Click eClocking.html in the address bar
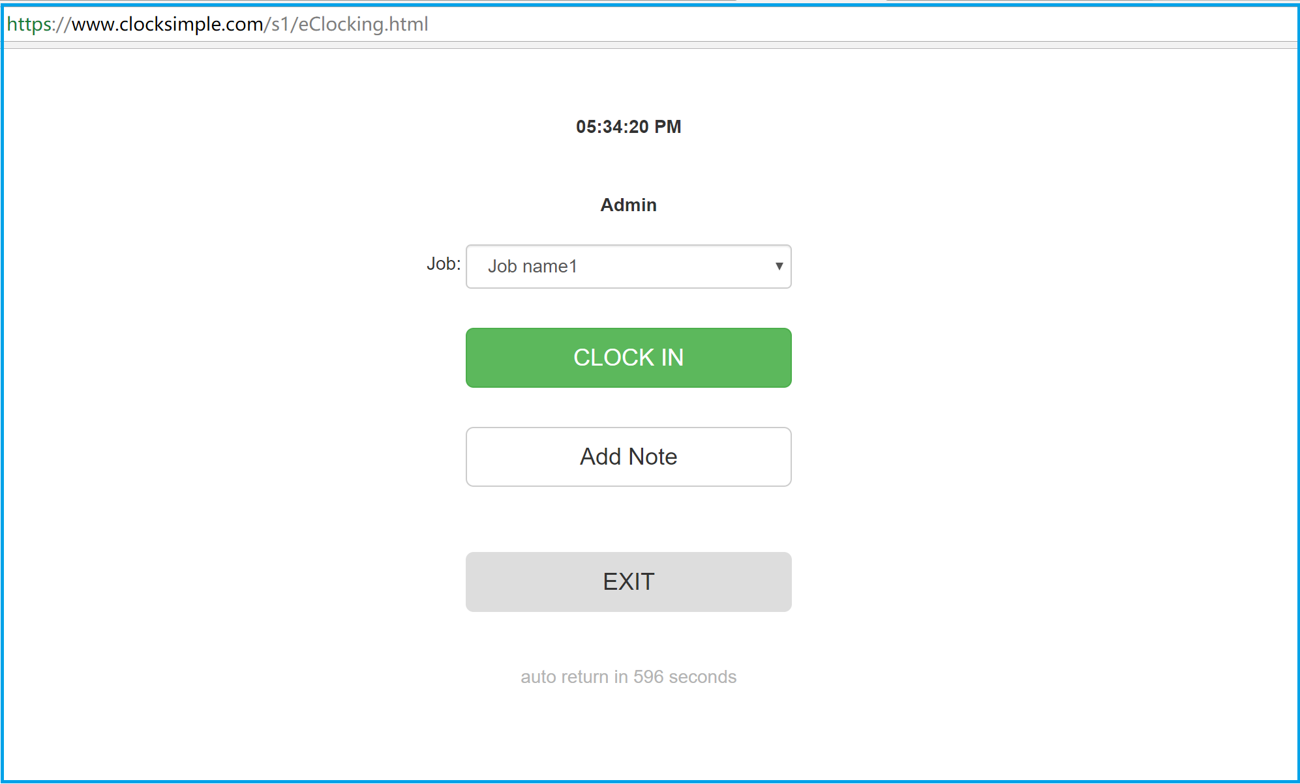The height and width of the screenshot is (784, 1300). pos(363,24)
